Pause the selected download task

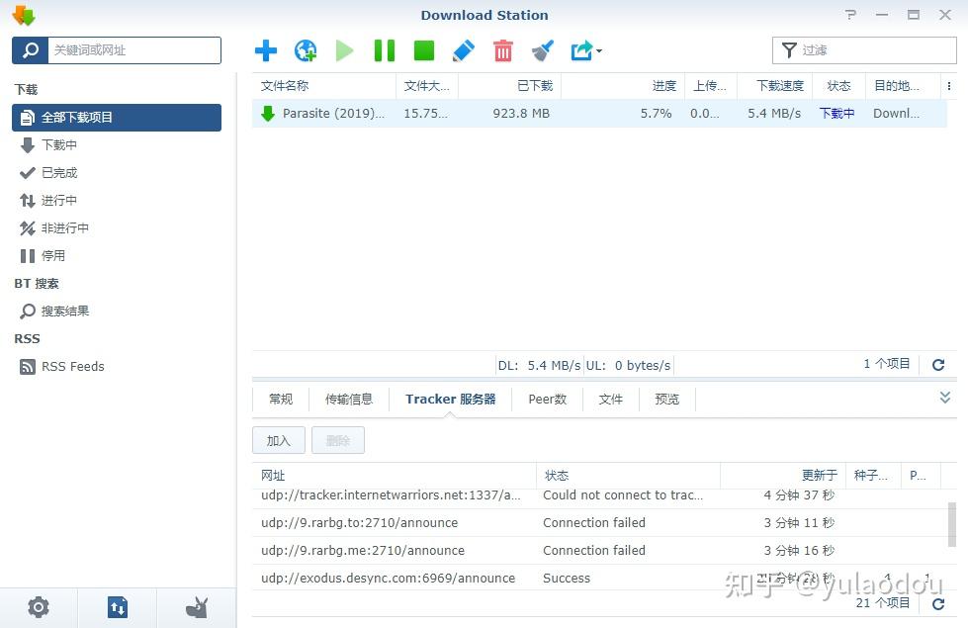point(384,50)
